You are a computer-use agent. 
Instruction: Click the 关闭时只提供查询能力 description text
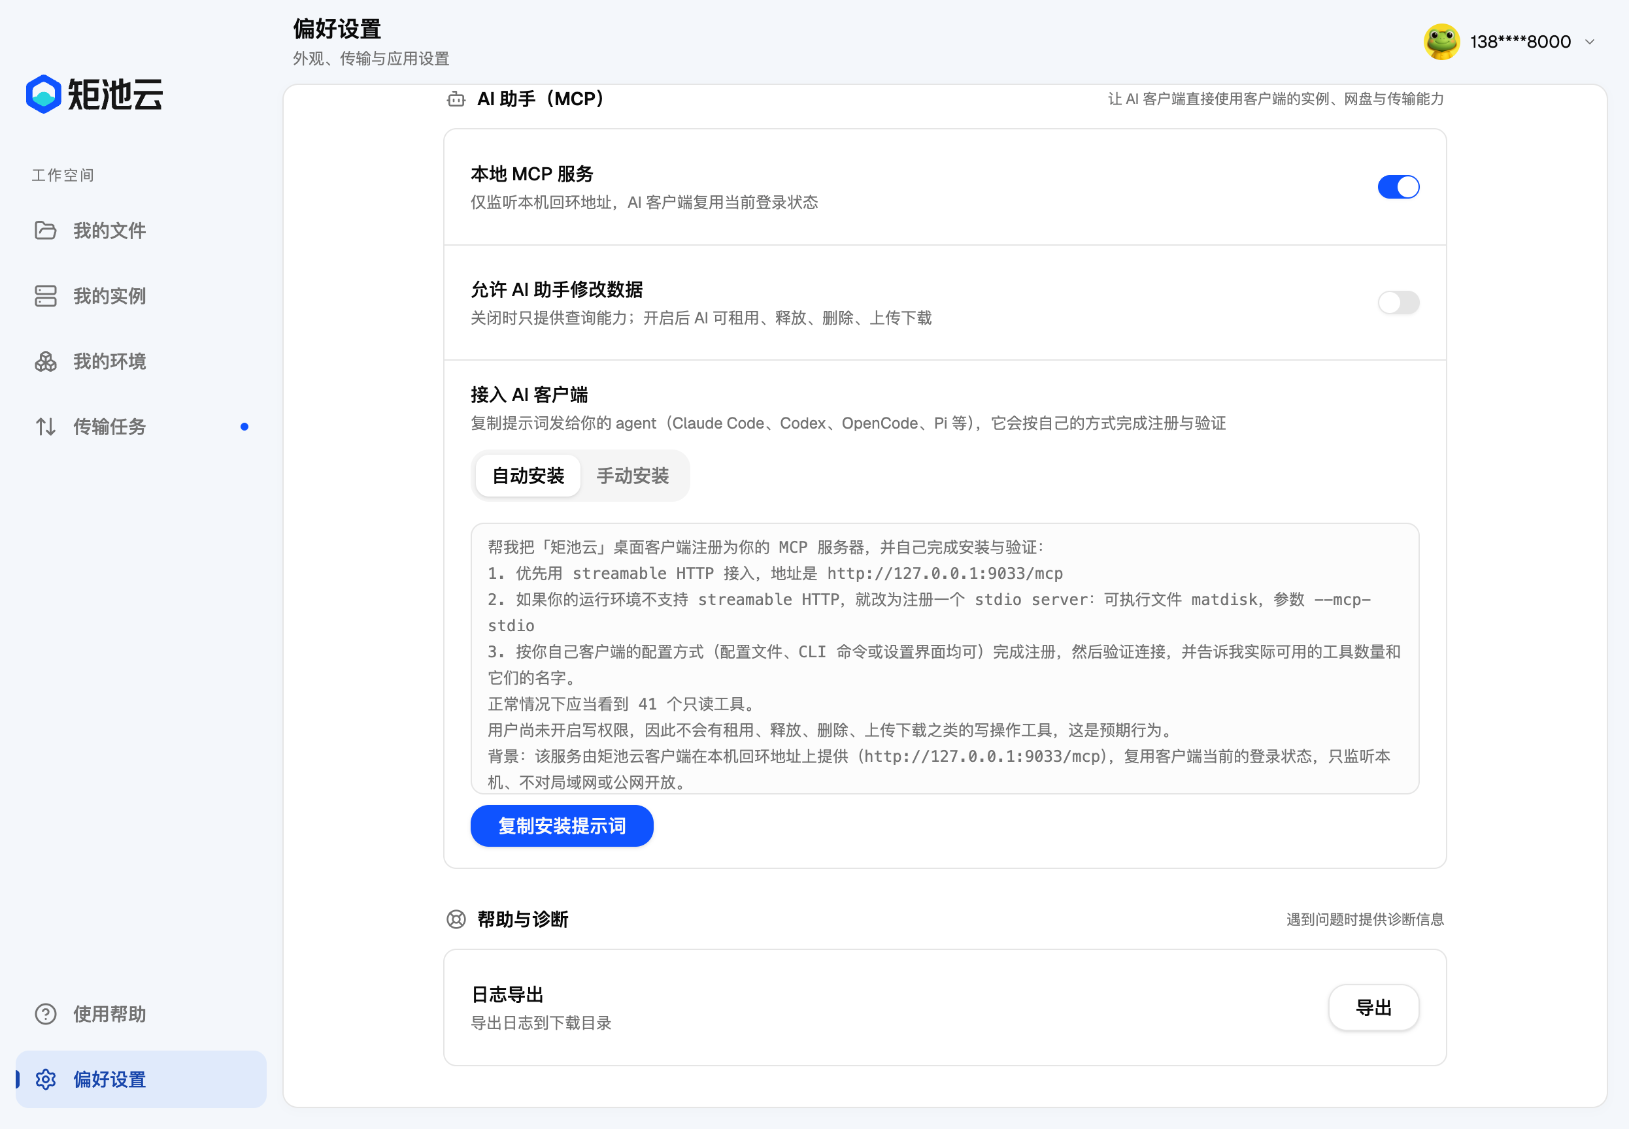point(701,318)
